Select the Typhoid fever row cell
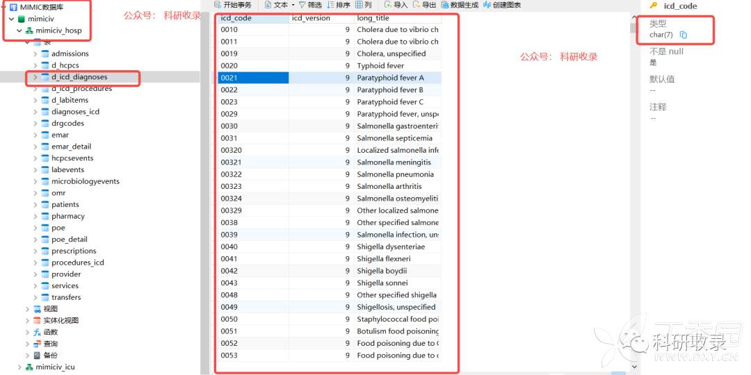751x375 pixels. point(380,66)
